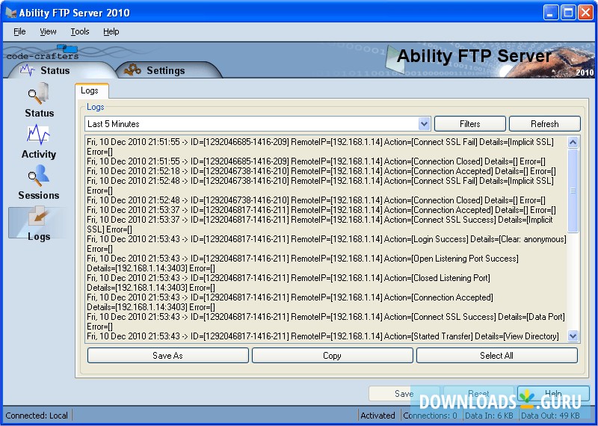The height and width of the screenshot is (426, 598).
Task: Click the Login Success anonymous log entry
Action: click(326, 244)
